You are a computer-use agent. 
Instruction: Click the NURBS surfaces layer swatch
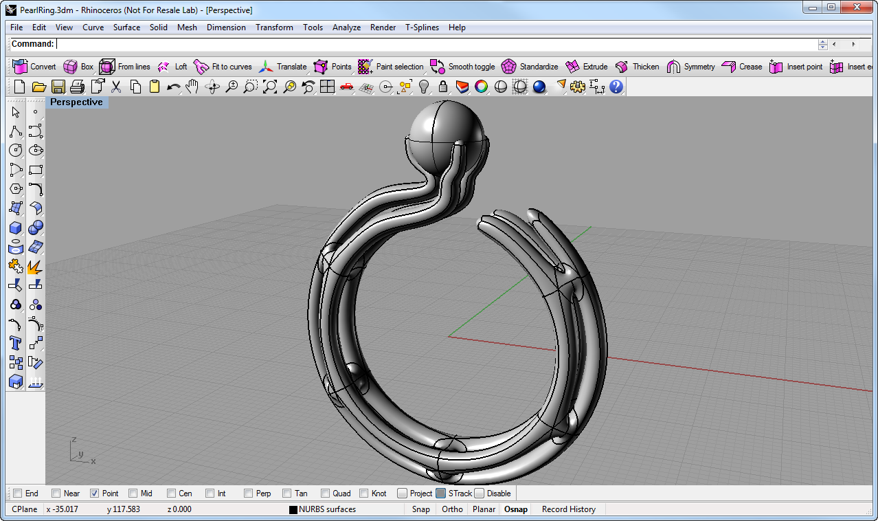pyautogui.click(x=293, y=509)
